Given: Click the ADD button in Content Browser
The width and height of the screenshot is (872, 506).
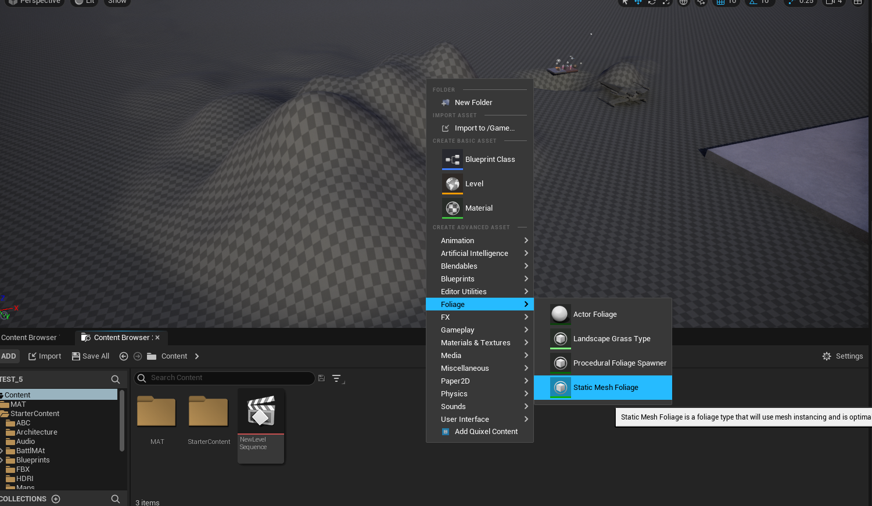Looking at the screenshot, I should [9, 356].
